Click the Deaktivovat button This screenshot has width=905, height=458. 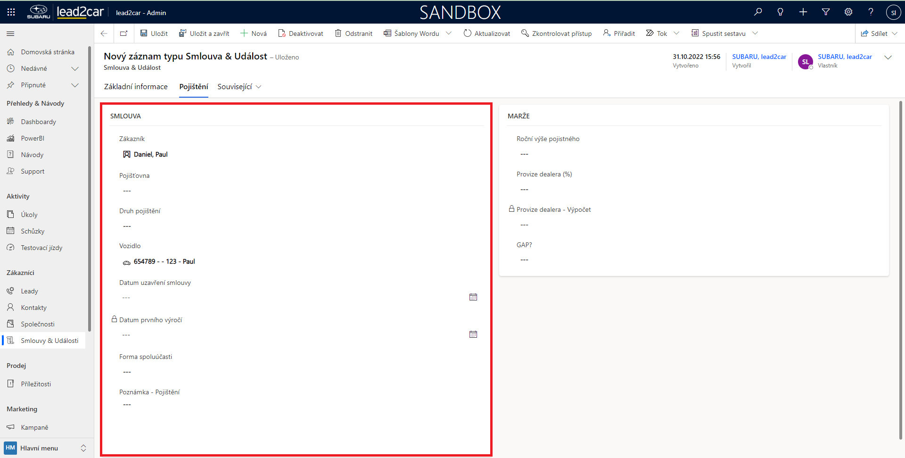[301, 33]
